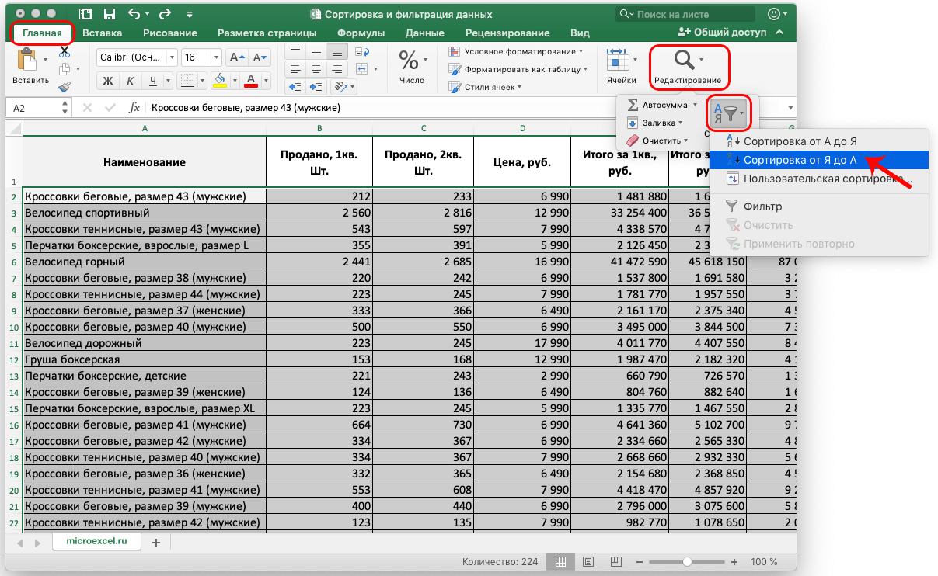This screenshot has width=938, height=576.
Task: Click the Редактирование magnifier icon
Action: click(685, 61)
